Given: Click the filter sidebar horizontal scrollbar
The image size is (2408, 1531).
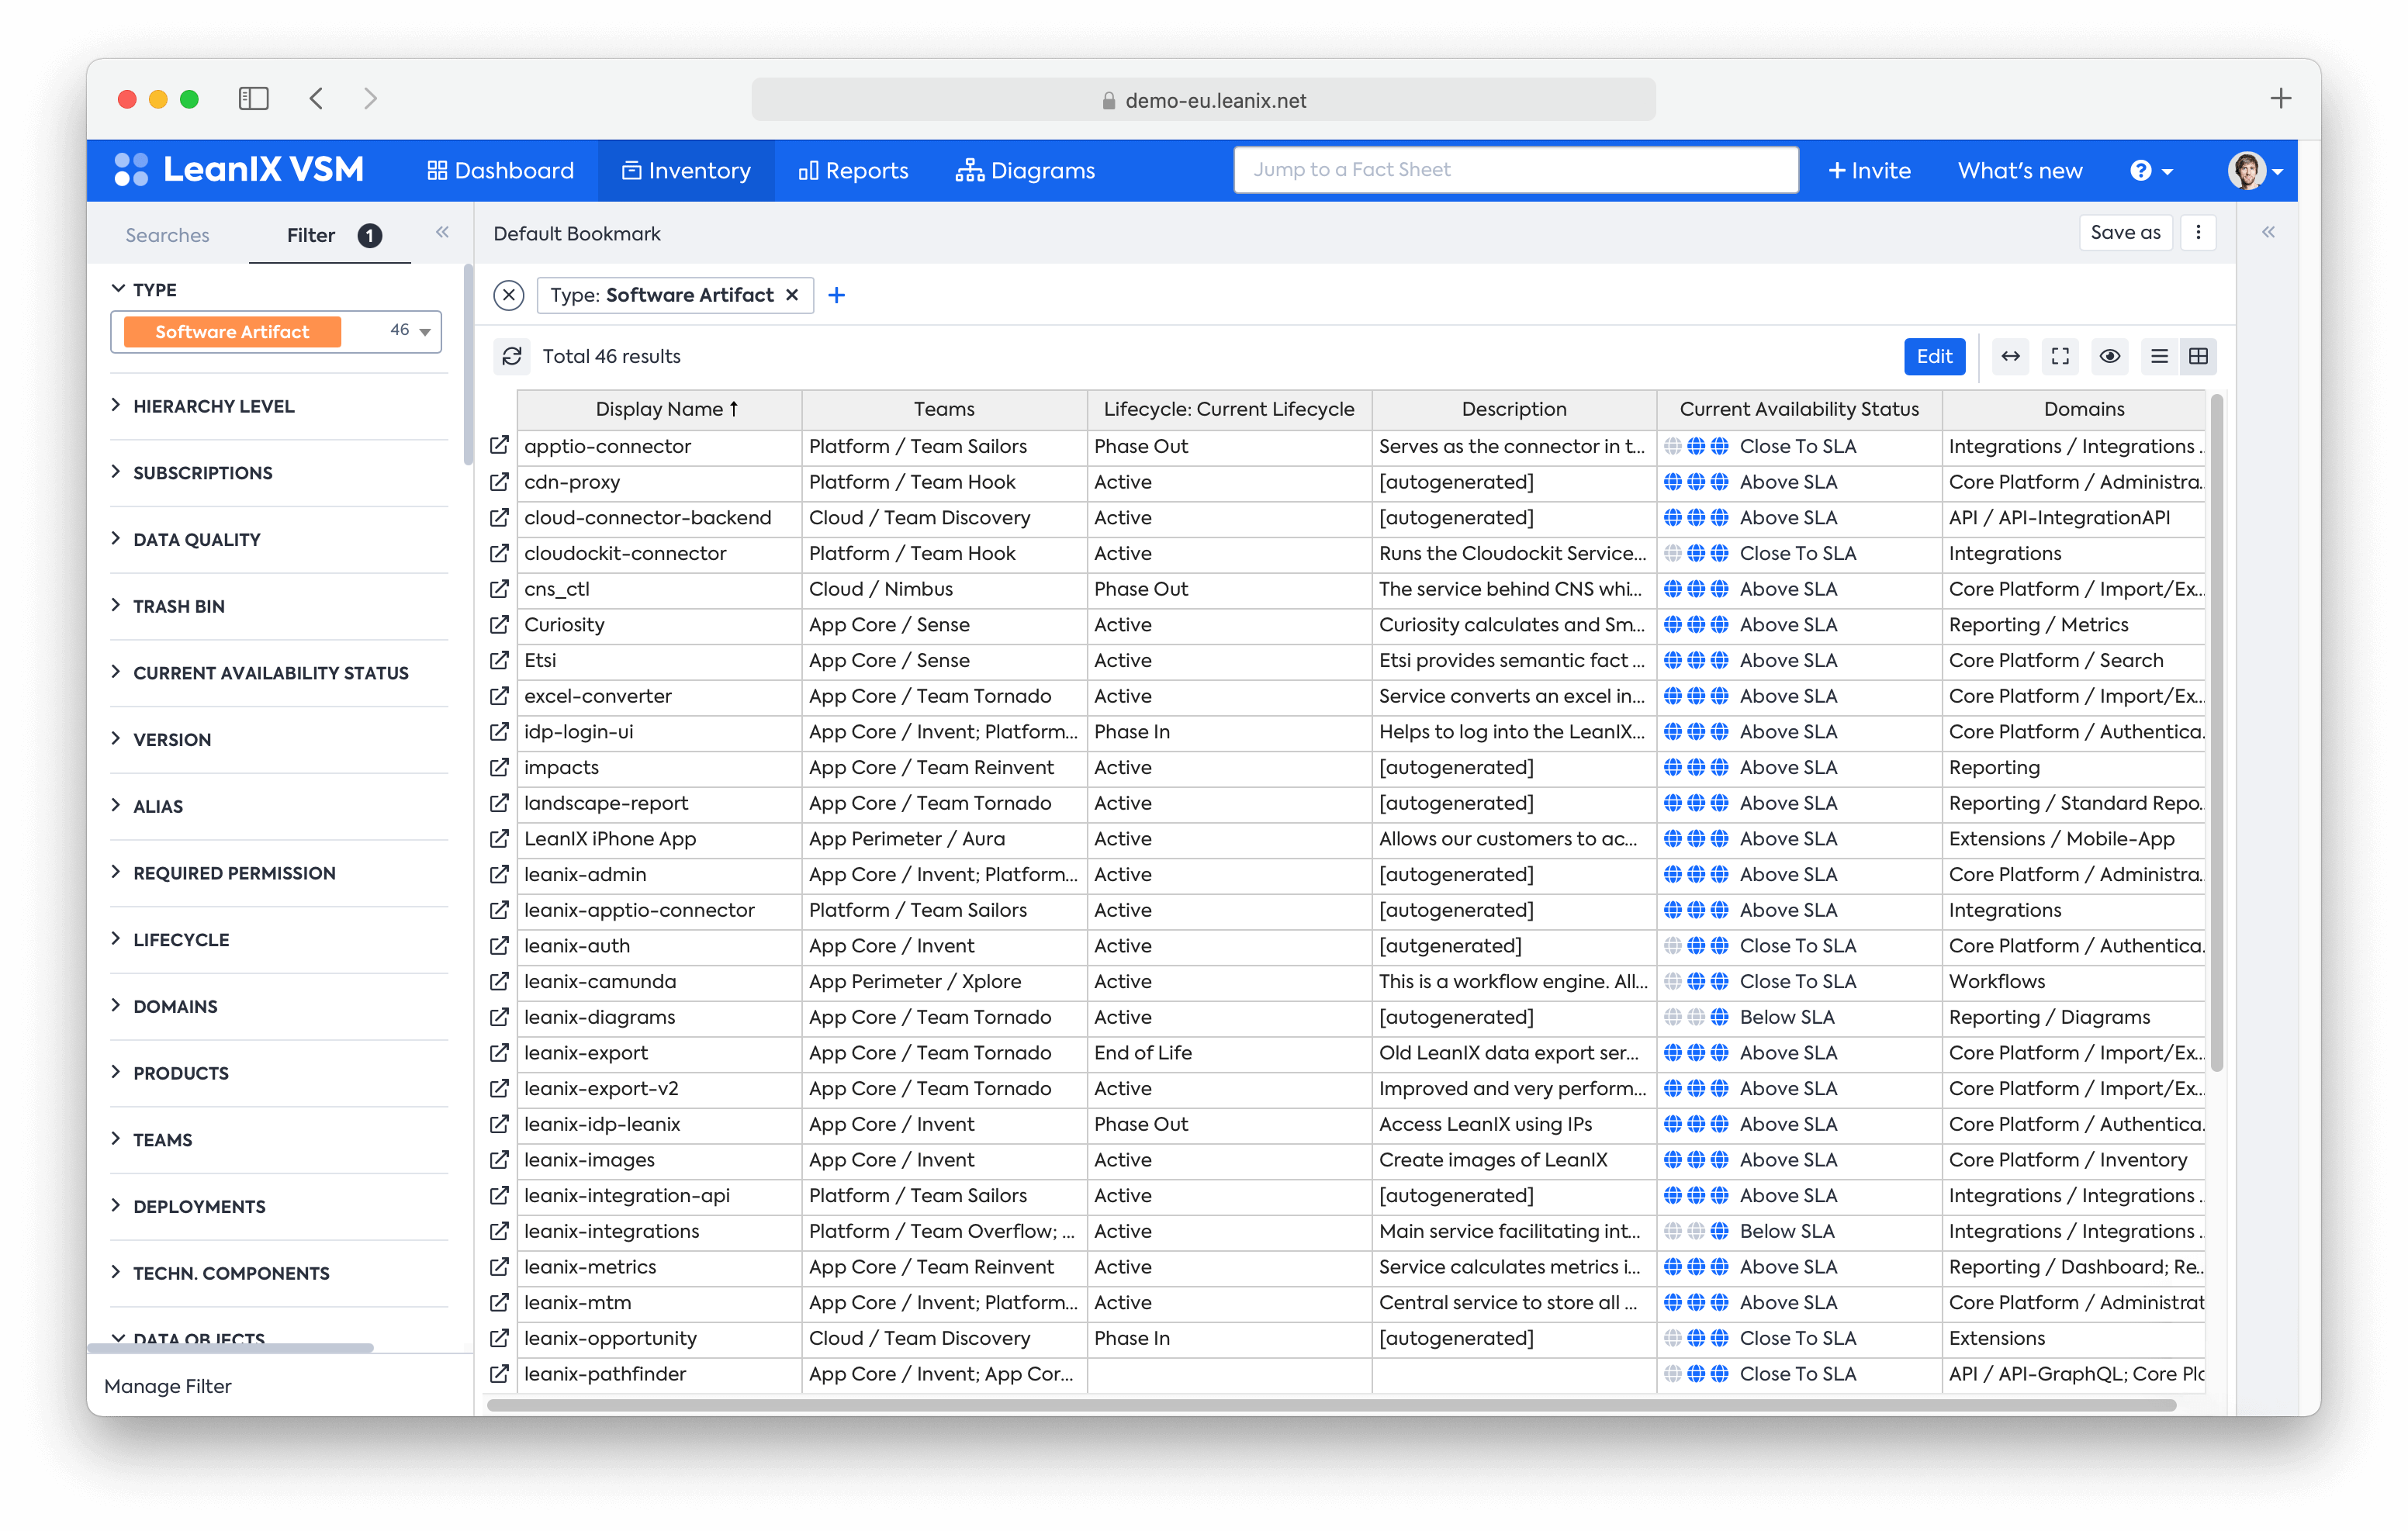Looking at the screenshot, I should click(231, 1348).
